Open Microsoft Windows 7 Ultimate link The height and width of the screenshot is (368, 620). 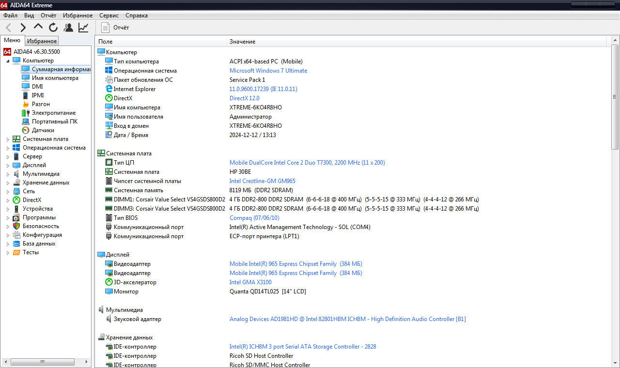coord(268,71)
